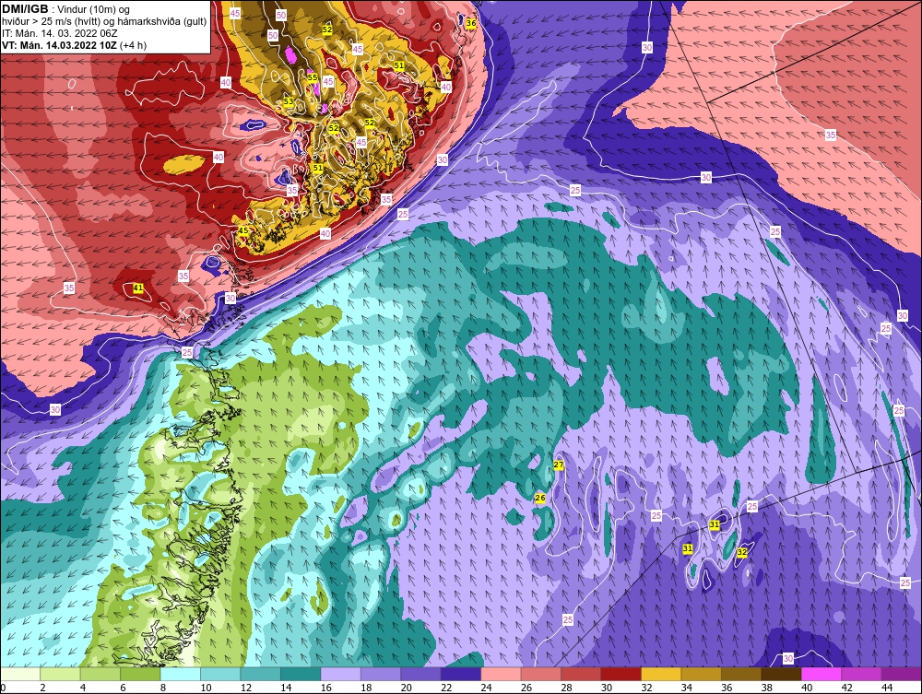
Task: Click the yellow 45 gust label
Action: pos(242,231)
